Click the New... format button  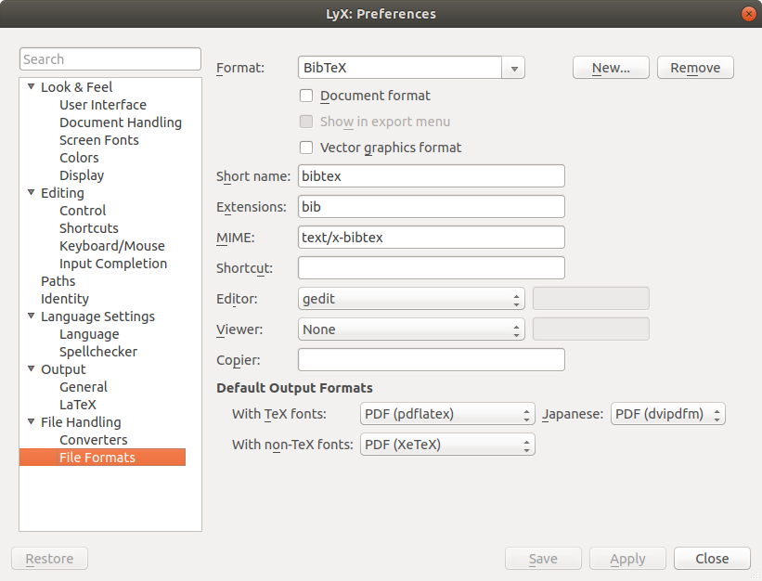point(611,68)
